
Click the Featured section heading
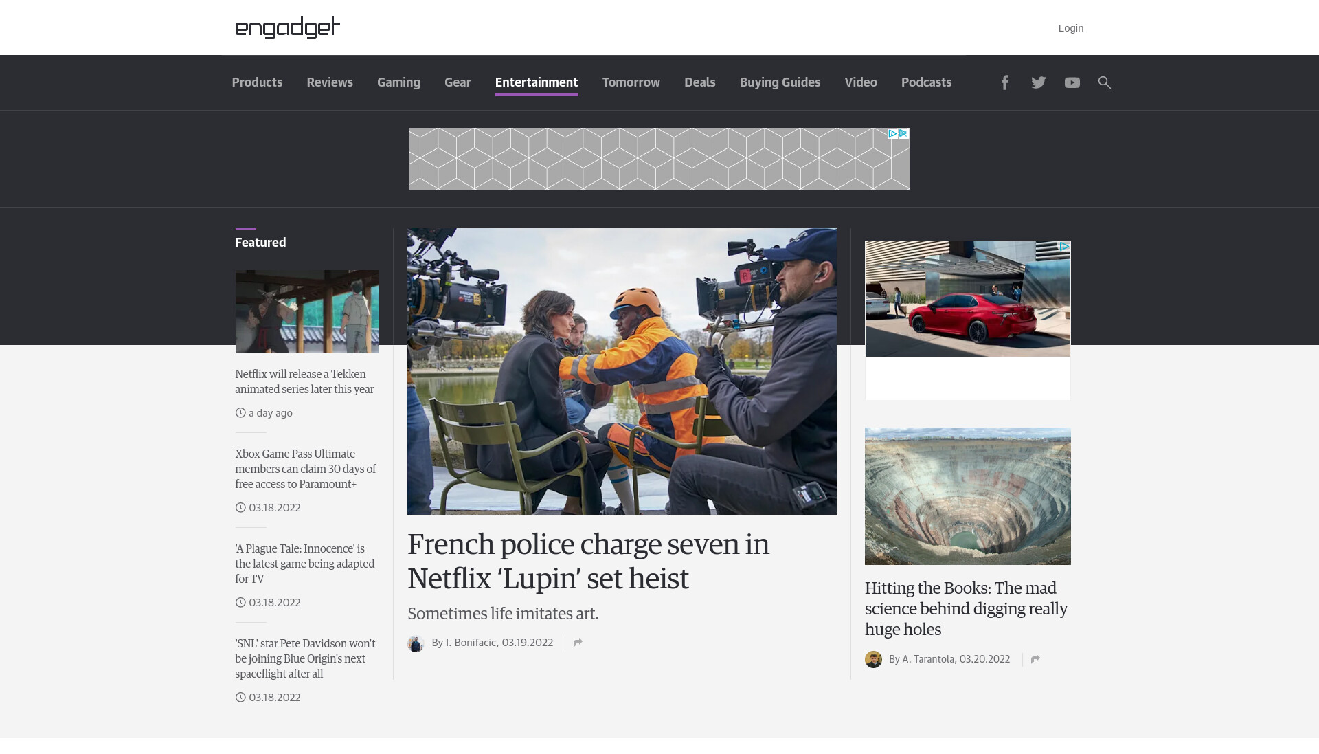point(260,243)
